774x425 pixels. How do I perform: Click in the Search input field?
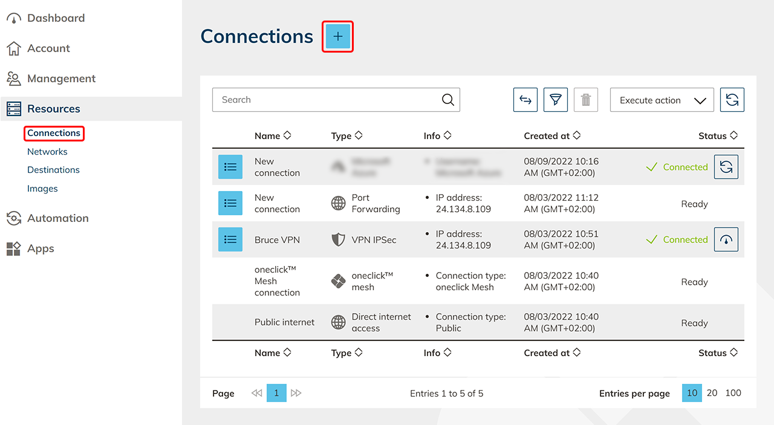[x=327, y=100]
